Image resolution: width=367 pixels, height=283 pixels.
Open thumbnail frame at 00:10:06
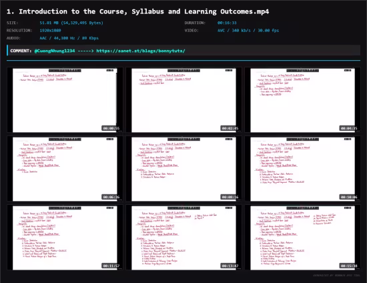303,169
